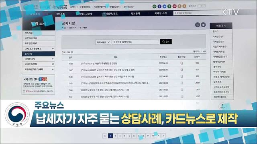
Task: Open attachment icon for post 1585
Action: 182,83
